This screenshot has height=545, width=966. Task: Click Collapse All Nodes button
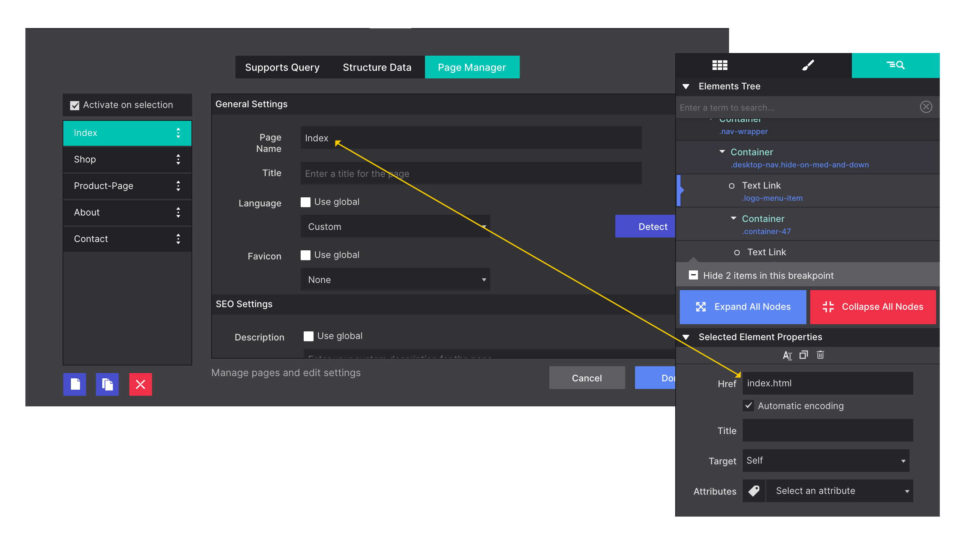pyautogui.click(x=873, y=307)
